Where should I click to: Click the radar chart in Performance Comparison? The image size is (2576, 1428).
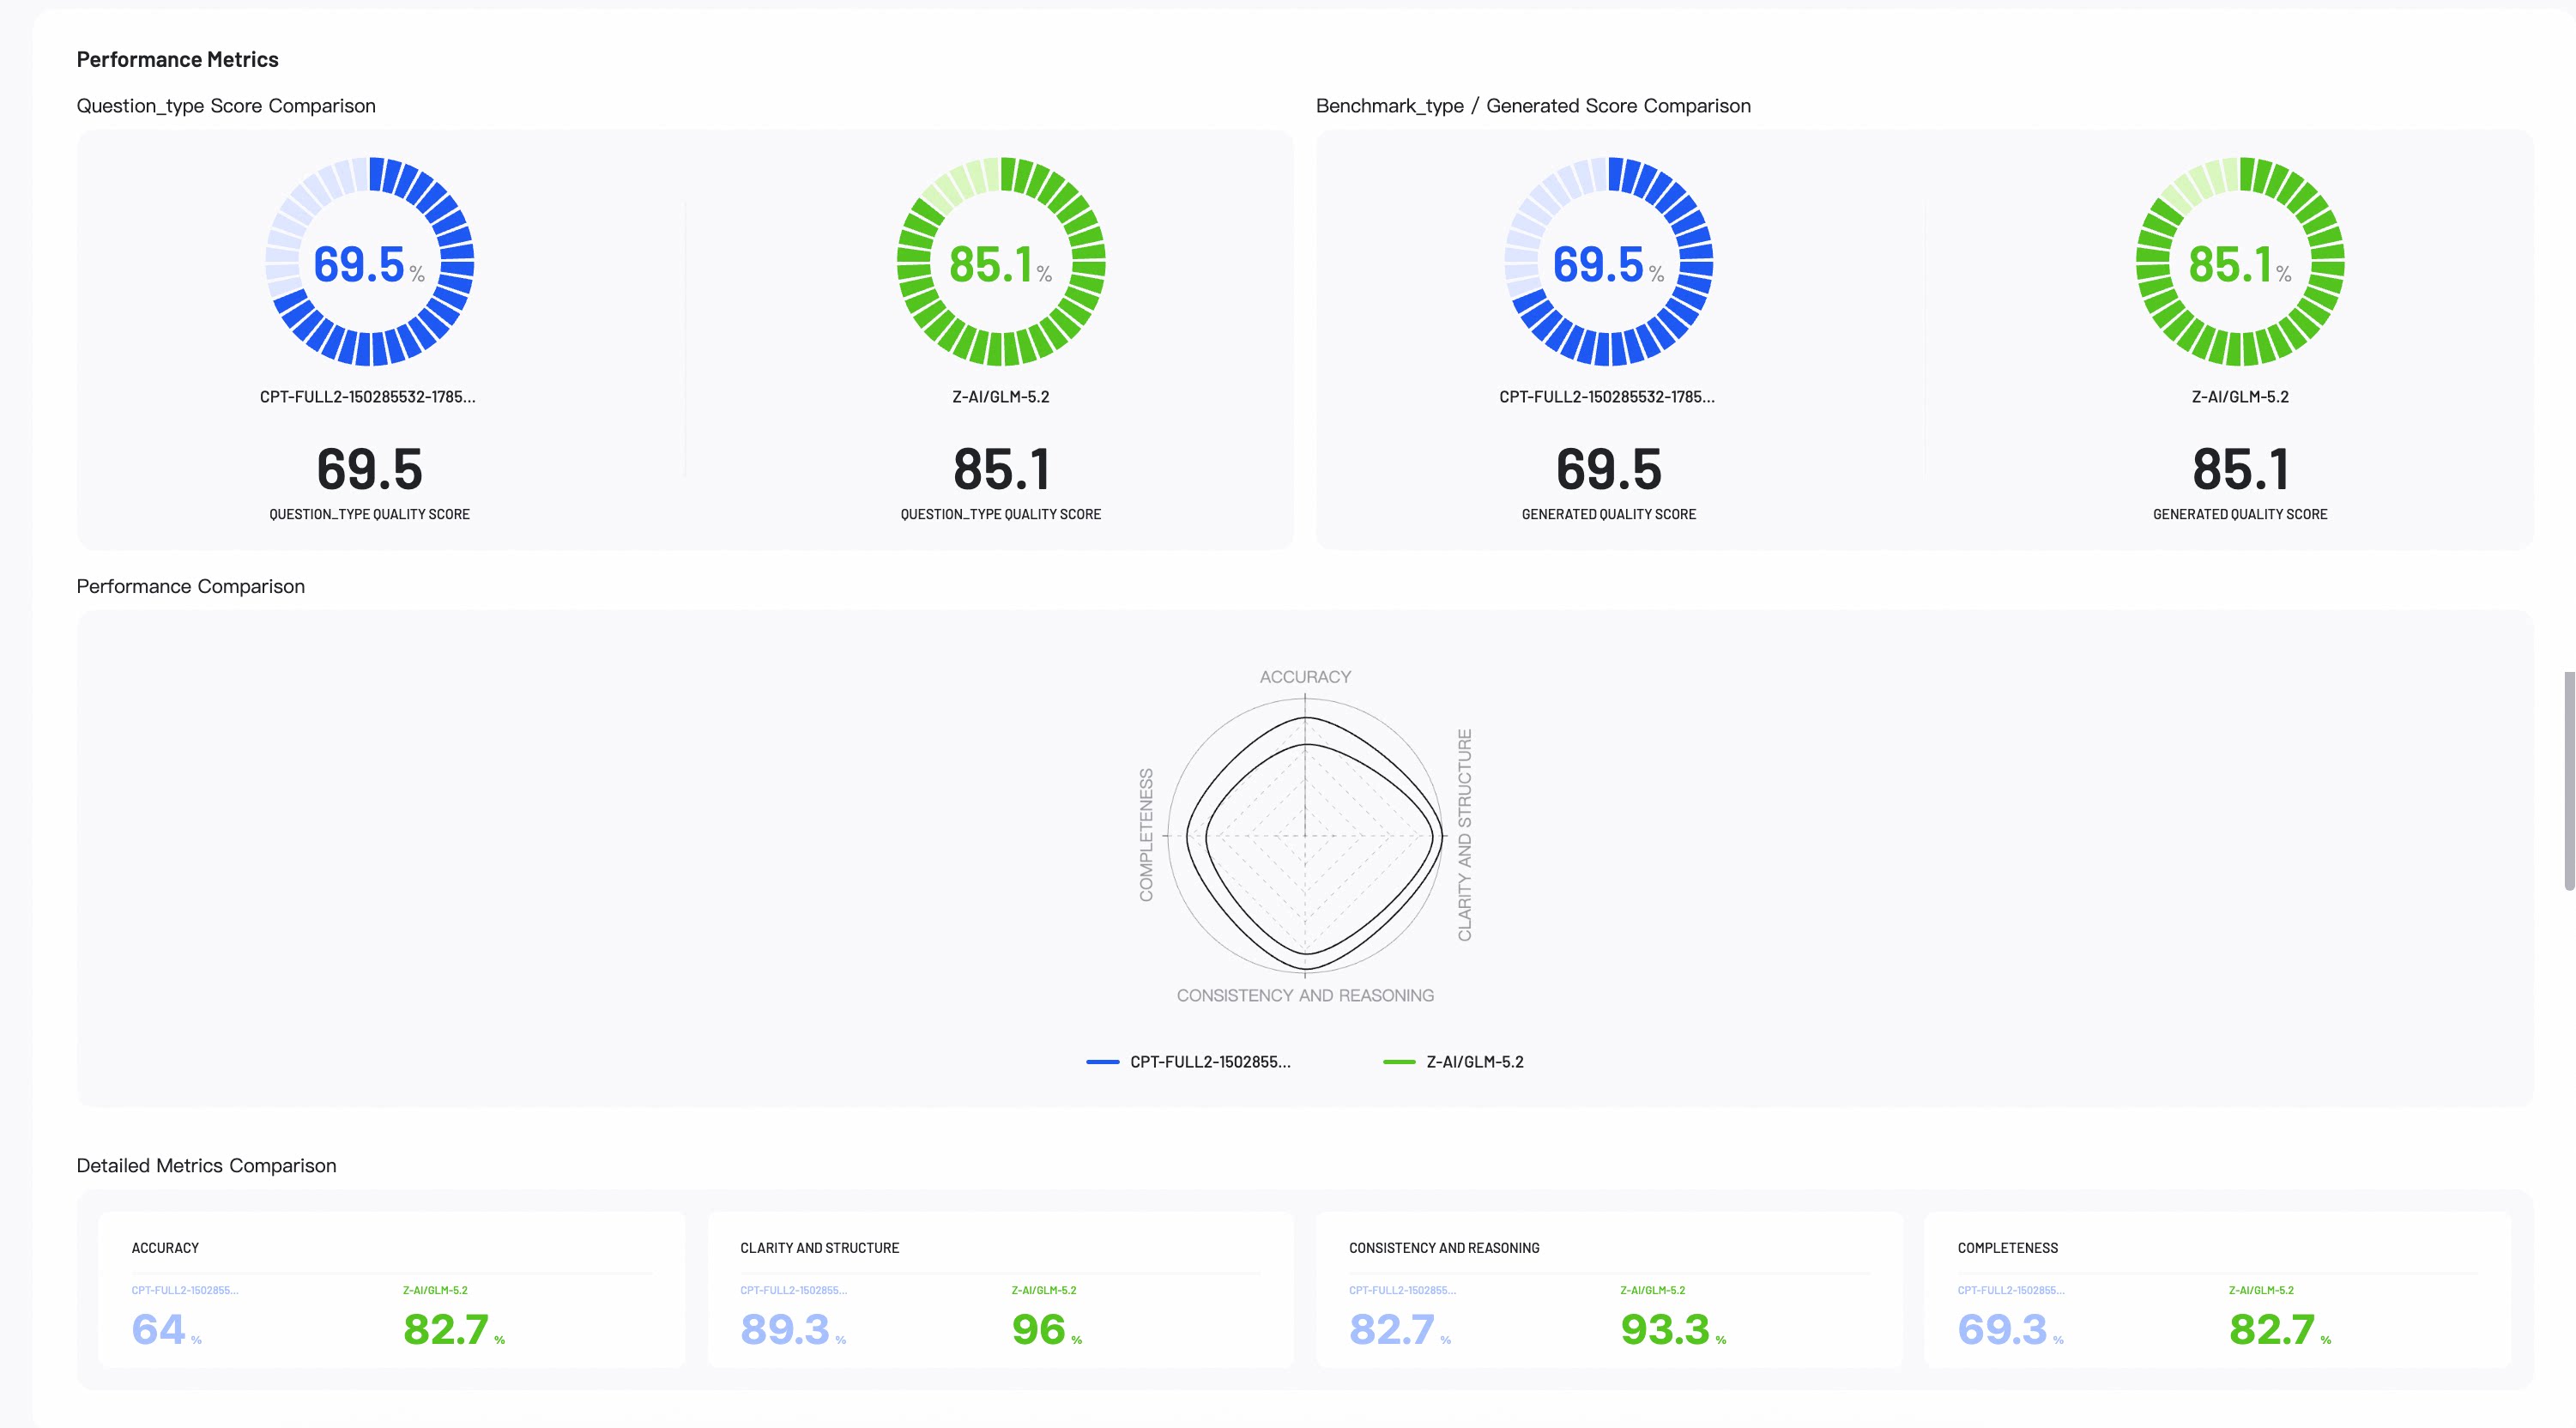(x=1305, y=836)
